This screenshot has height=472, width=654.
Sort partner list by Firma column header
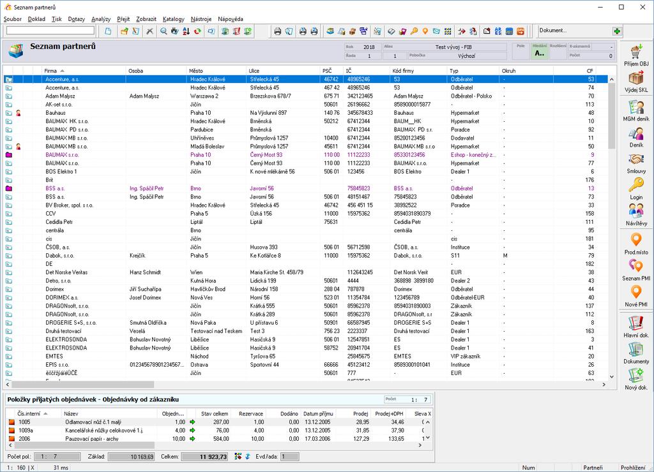tap(84, 71)
